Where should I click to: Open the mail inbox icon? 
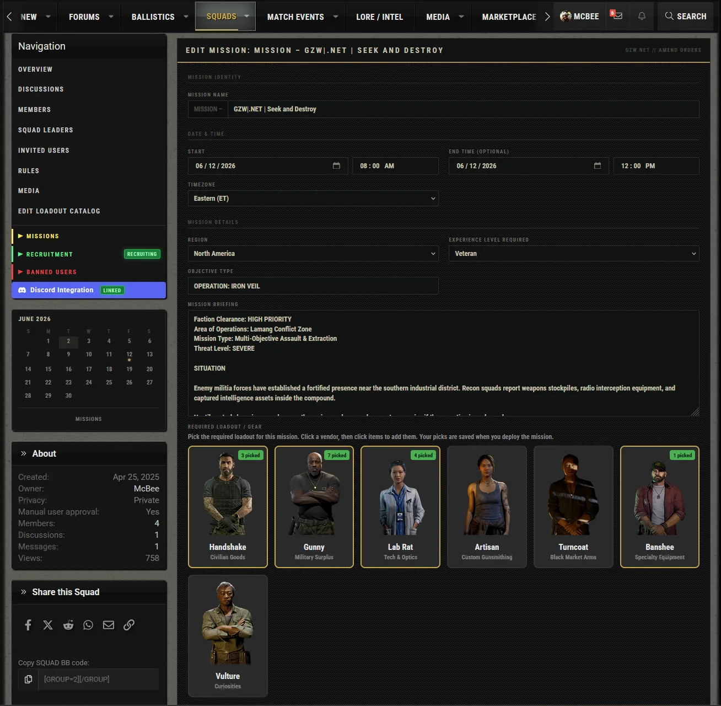[617, 16]
